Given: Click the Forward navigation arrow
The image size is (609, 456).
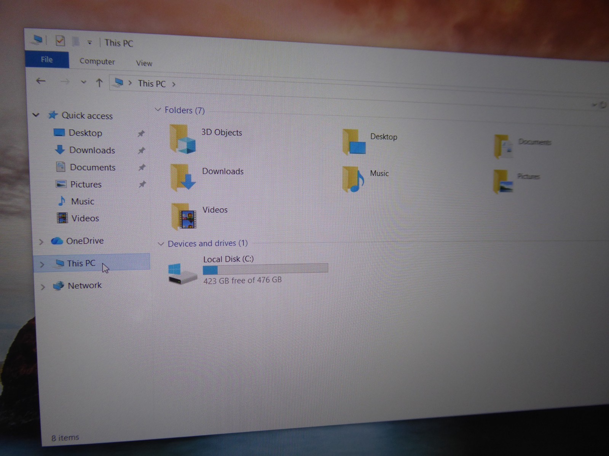Looking at the screenshot, I should point(65,82).
